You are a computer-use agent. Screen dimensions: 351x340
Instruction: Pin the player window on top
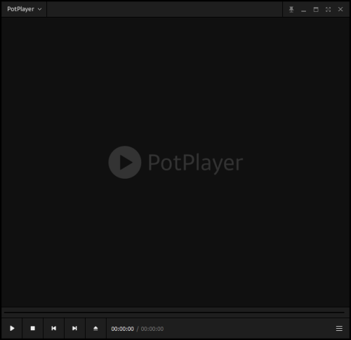[291, 9]
